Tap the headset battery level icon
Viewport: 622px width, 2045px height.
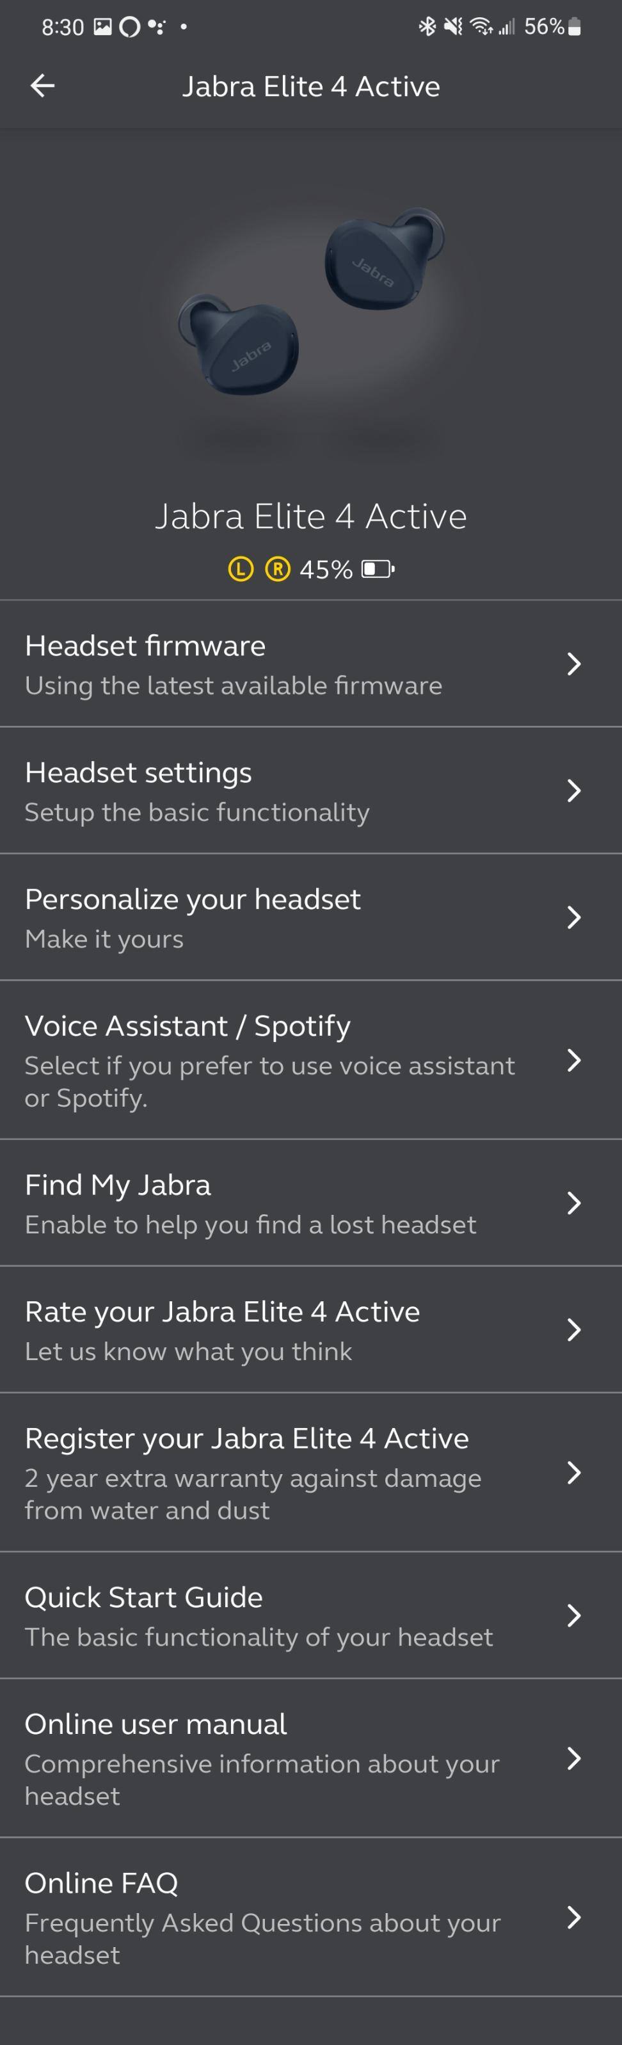(378, 569)
